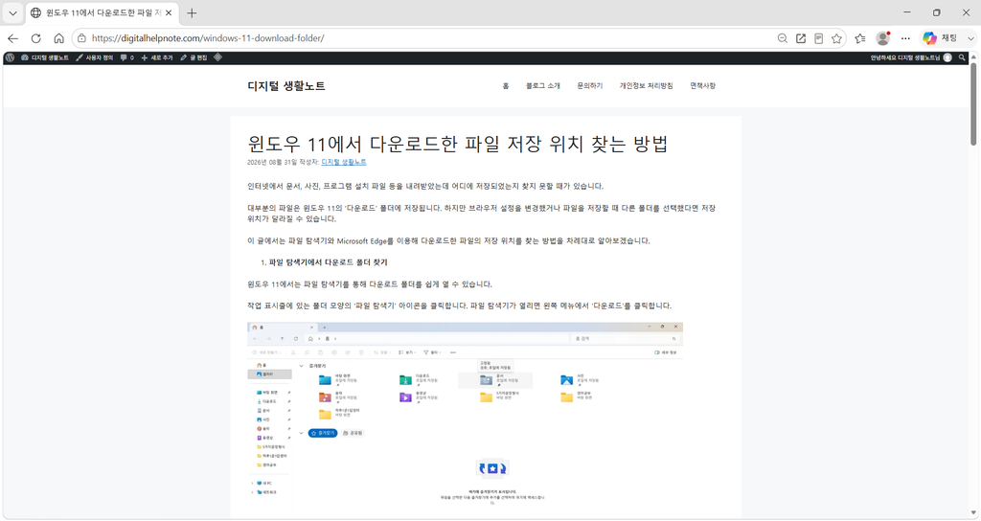981x521 pixels.
Task: Click the URL address bar
Action: (x=425, y=38)
